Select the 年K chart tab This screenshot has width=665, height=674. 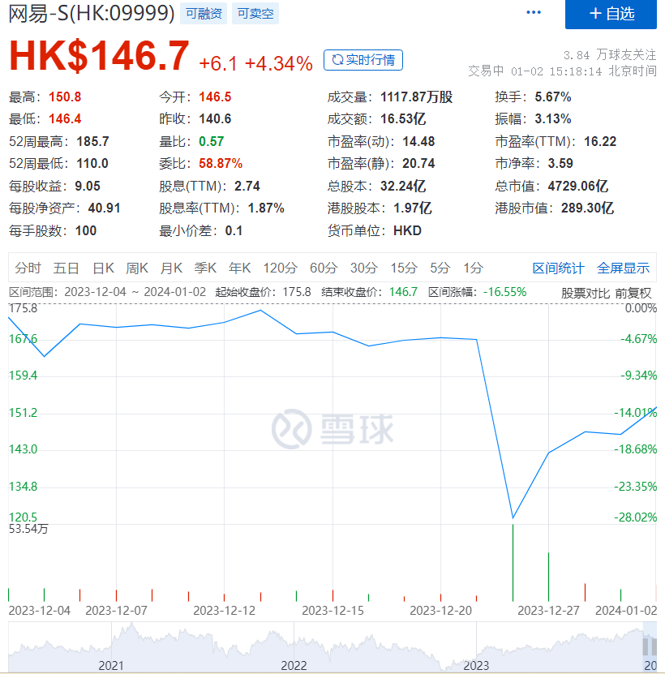coord(239,268)
